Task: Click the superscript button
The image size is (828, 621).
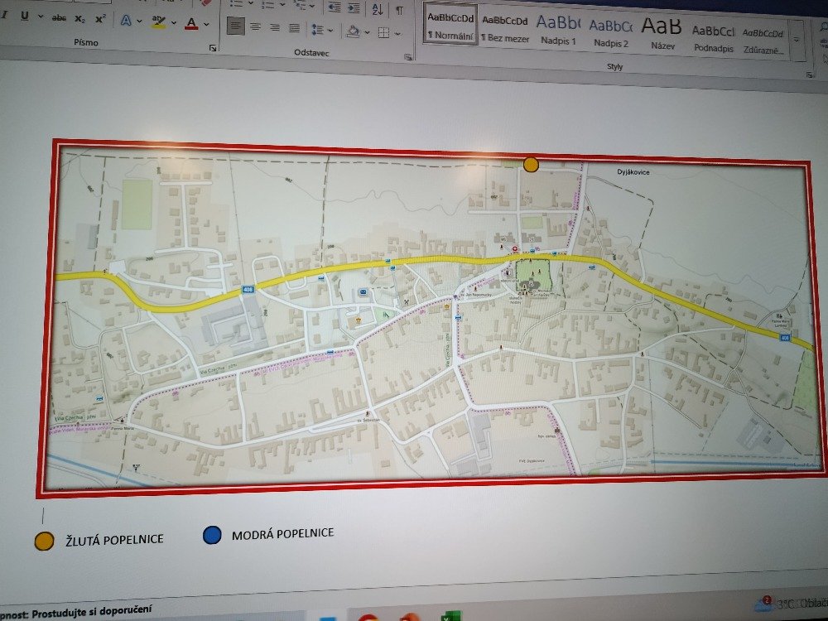Action: pos(100,18)
